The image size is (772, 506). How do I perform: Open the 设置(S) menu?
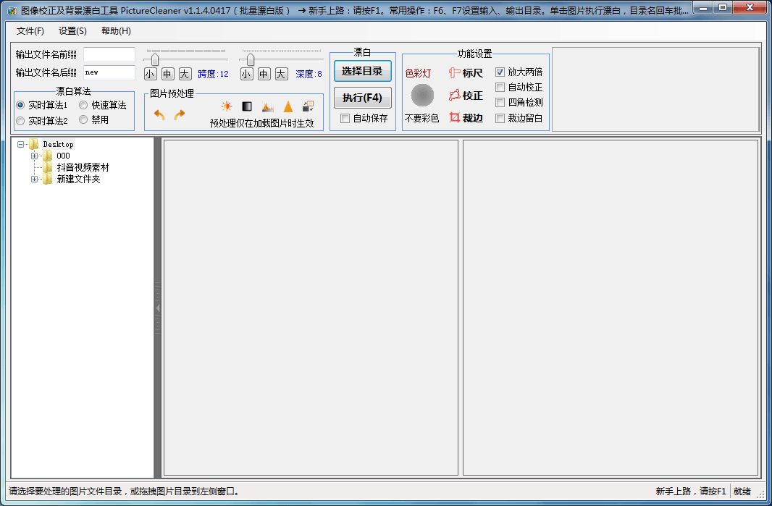click(72, 31)
